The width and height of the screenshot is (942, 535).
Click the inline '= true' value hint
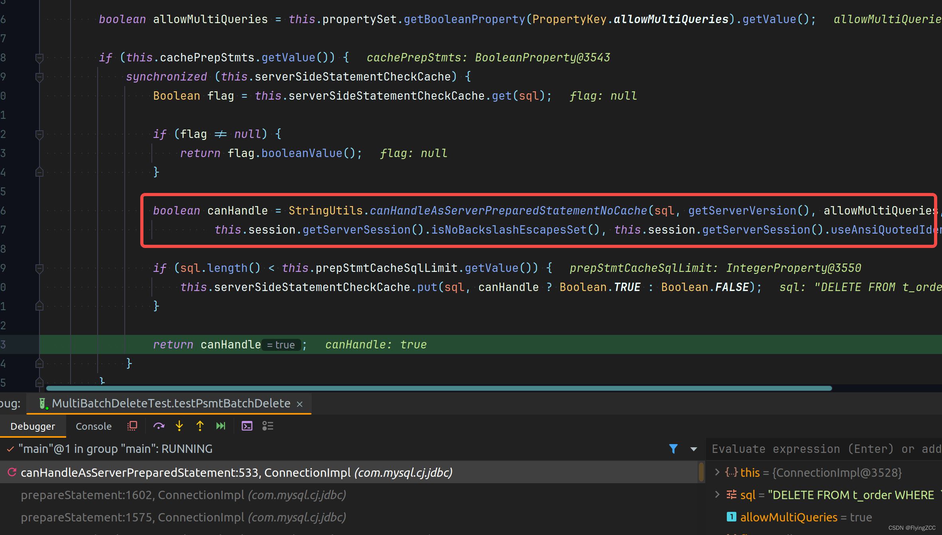[x=281, y=345]
